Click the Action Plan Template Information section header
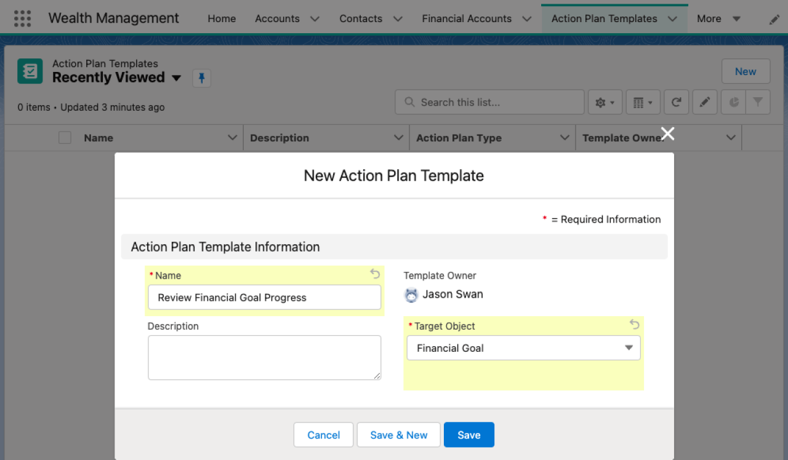This screenshot has height=460, width=788. [x=394, y=247]
